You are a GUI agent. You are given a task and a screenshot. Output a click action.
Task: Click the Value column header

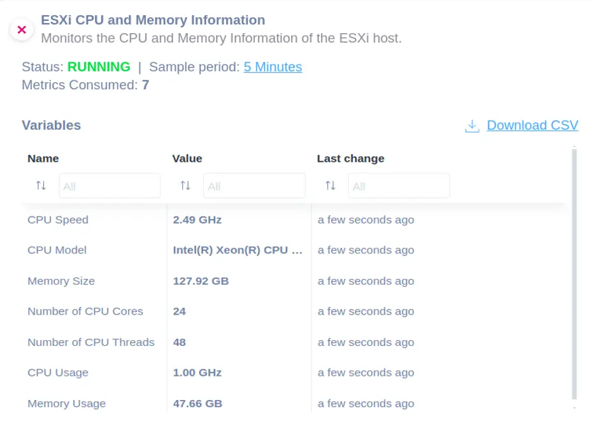tap(187, 159)
